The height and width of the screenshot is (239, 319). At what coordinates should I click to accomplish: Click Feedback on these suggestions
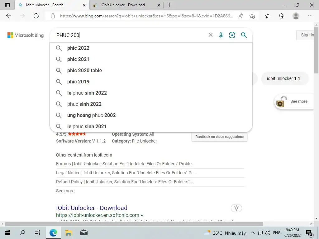tap(219, 137)
